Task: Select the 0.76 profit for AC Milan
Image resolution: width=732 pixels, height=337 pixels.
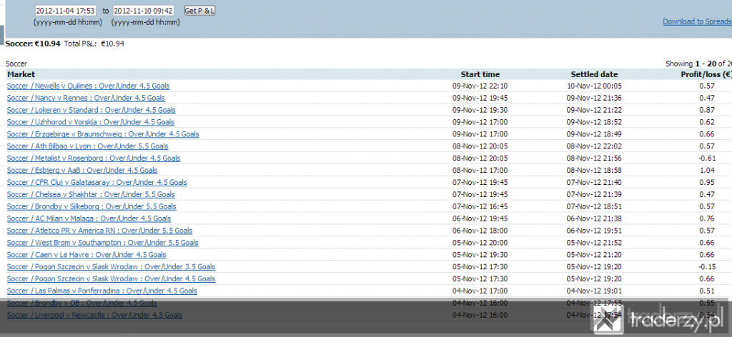Action: pos(707,219)
